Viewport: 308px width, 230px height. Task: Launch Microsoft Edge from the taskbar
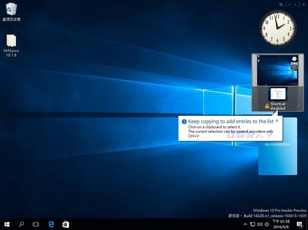tap(51, 224)
